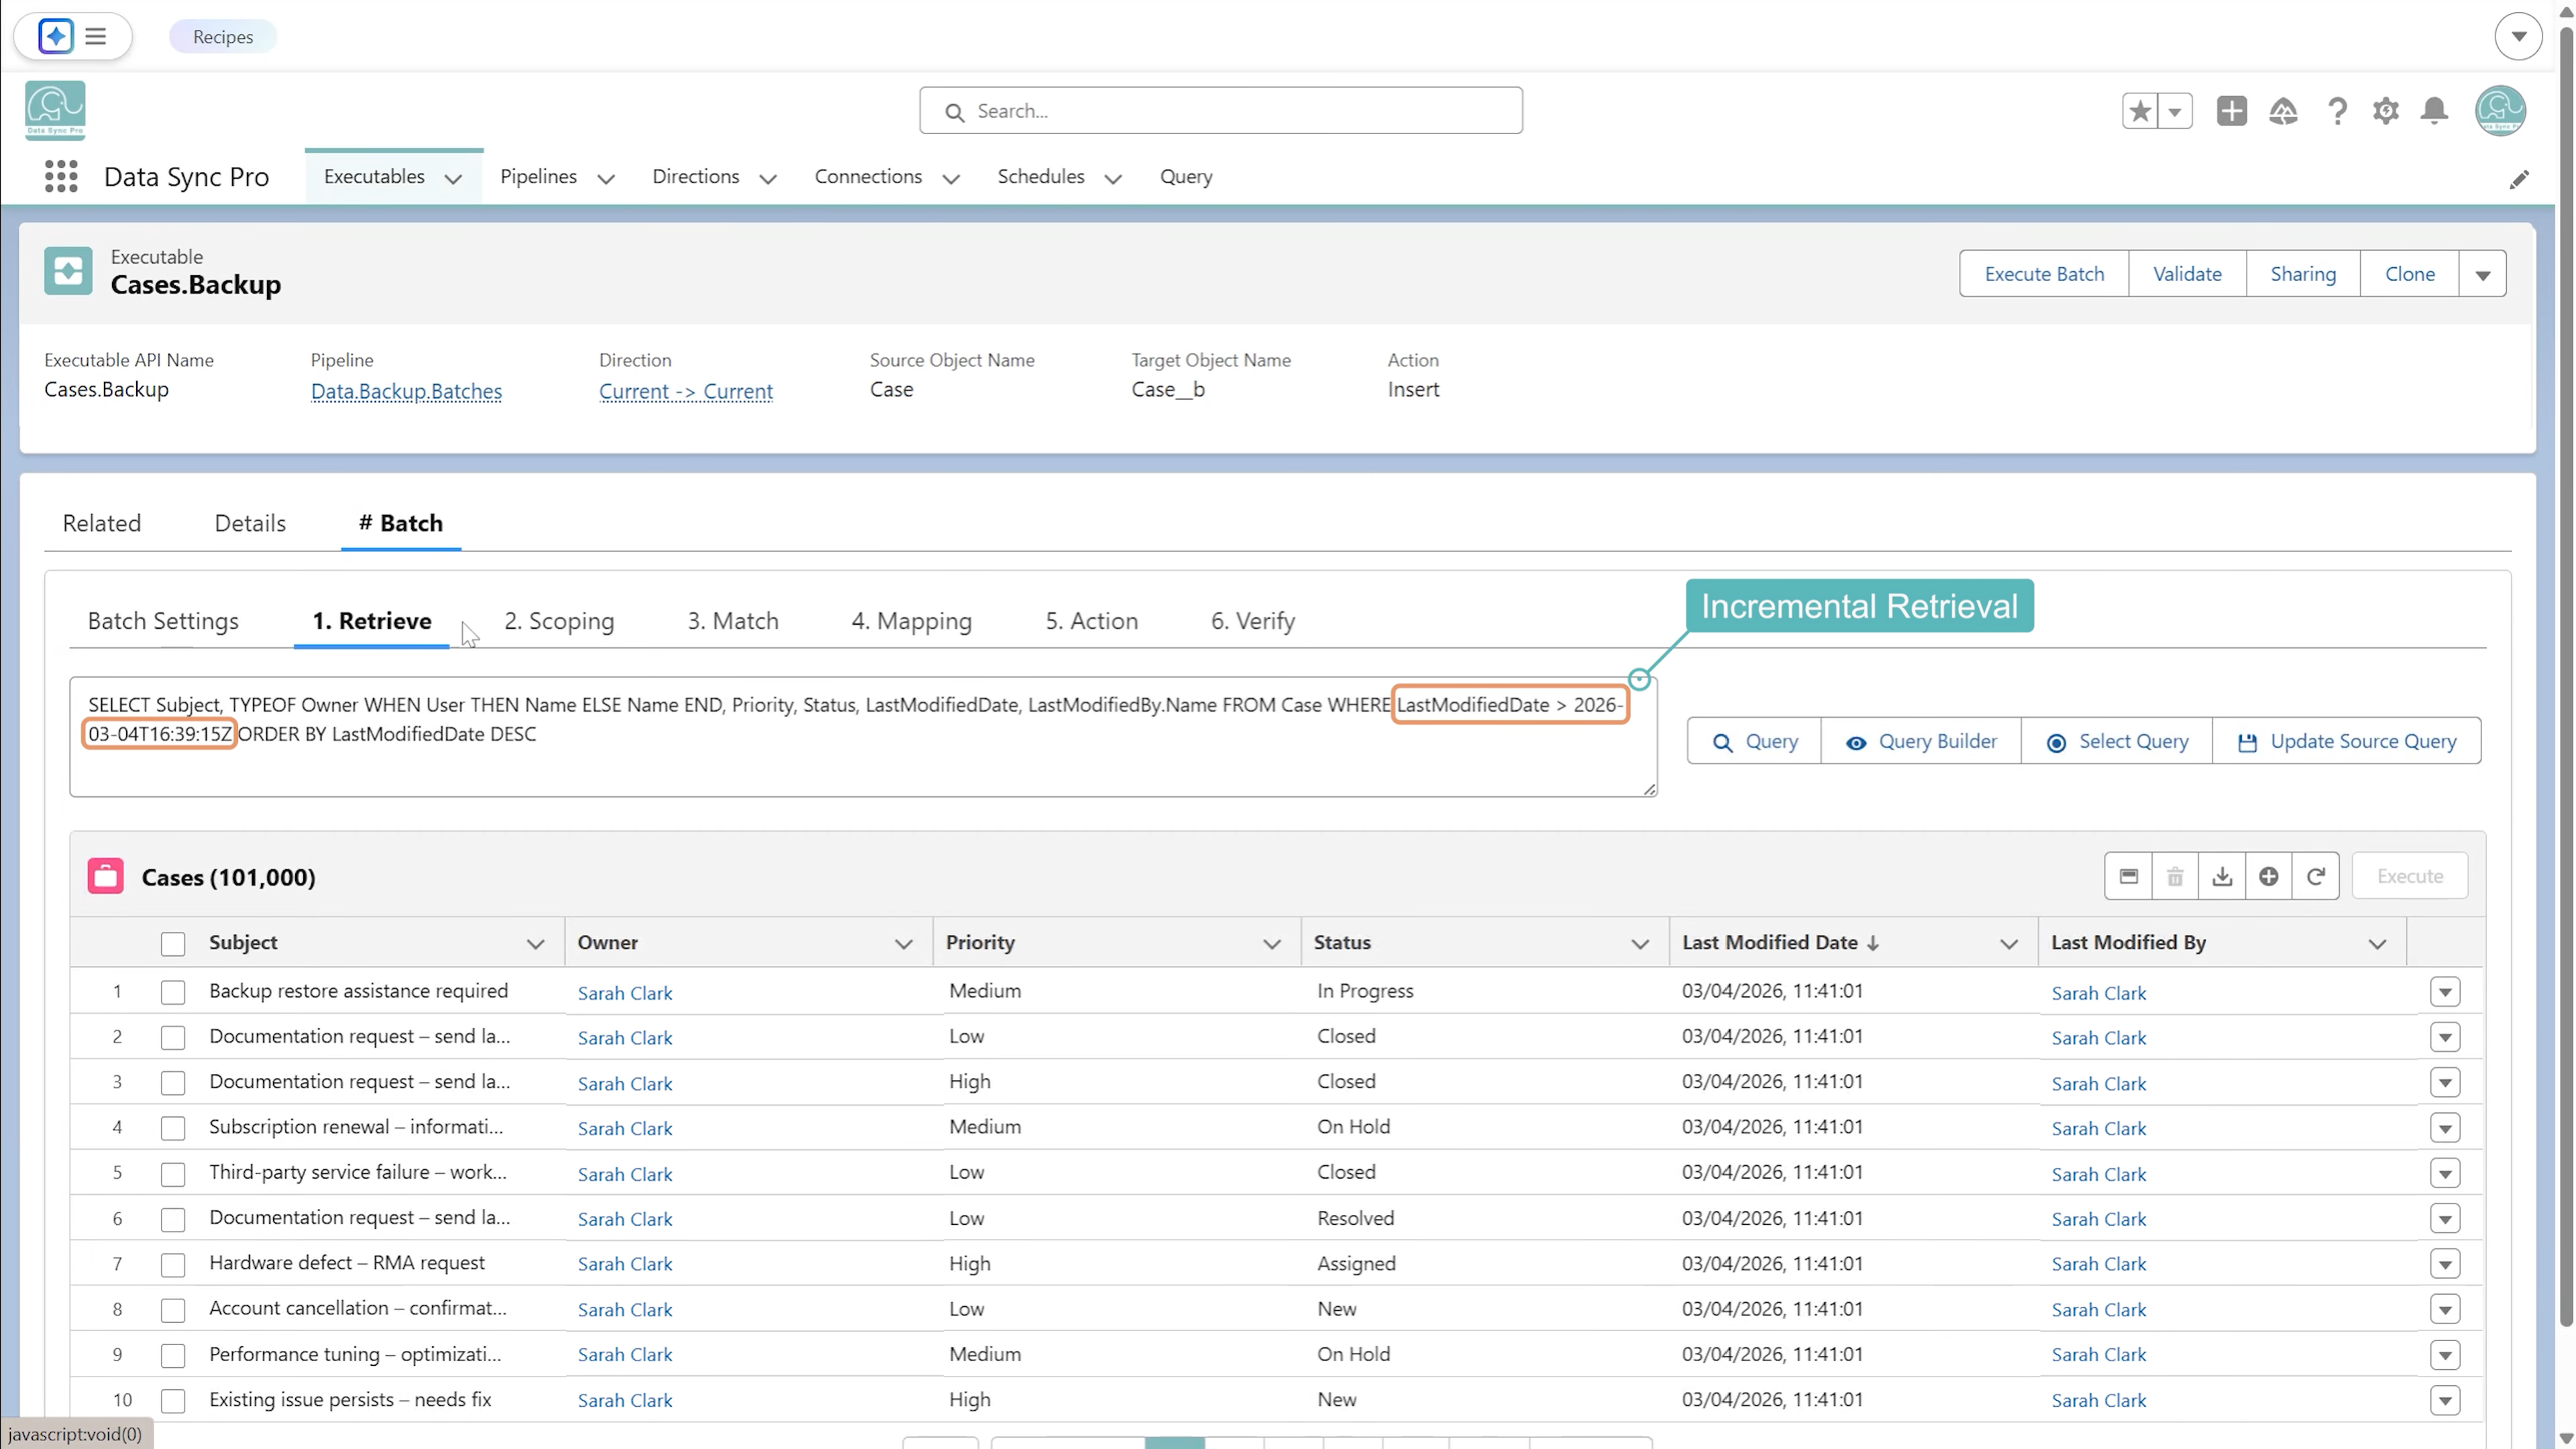Screen dimensions: 2576x1449
Task: Click the download icon in Cases toolbar
Action: coord(2222,877)
